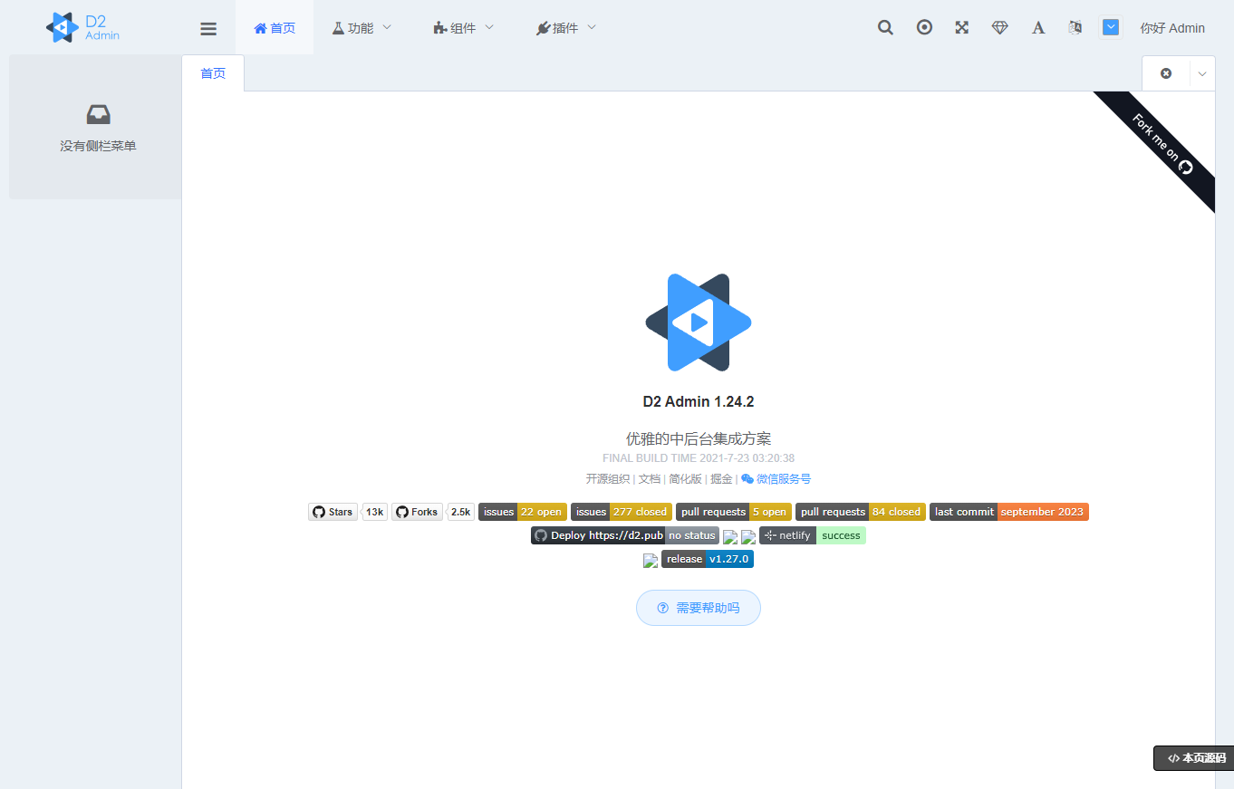Click the Fork me on GitHub ribbon
1234x789 pixels.
click(x=1161, y=145)
